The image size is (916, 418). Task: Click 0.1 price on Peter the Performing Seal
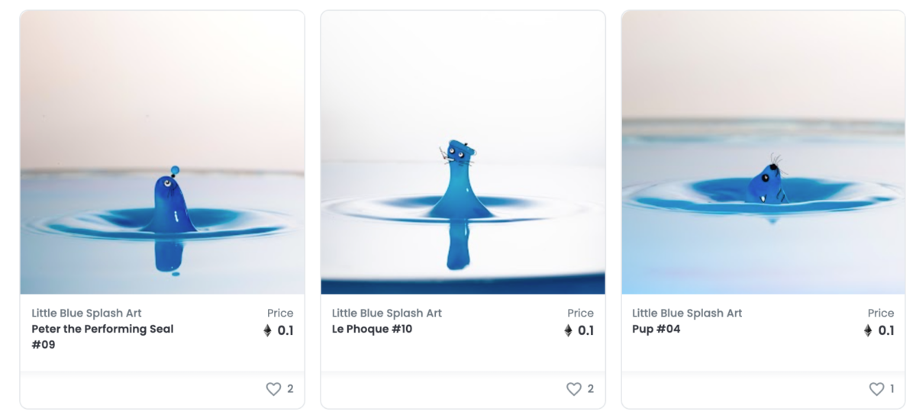(x=285, y=330)
